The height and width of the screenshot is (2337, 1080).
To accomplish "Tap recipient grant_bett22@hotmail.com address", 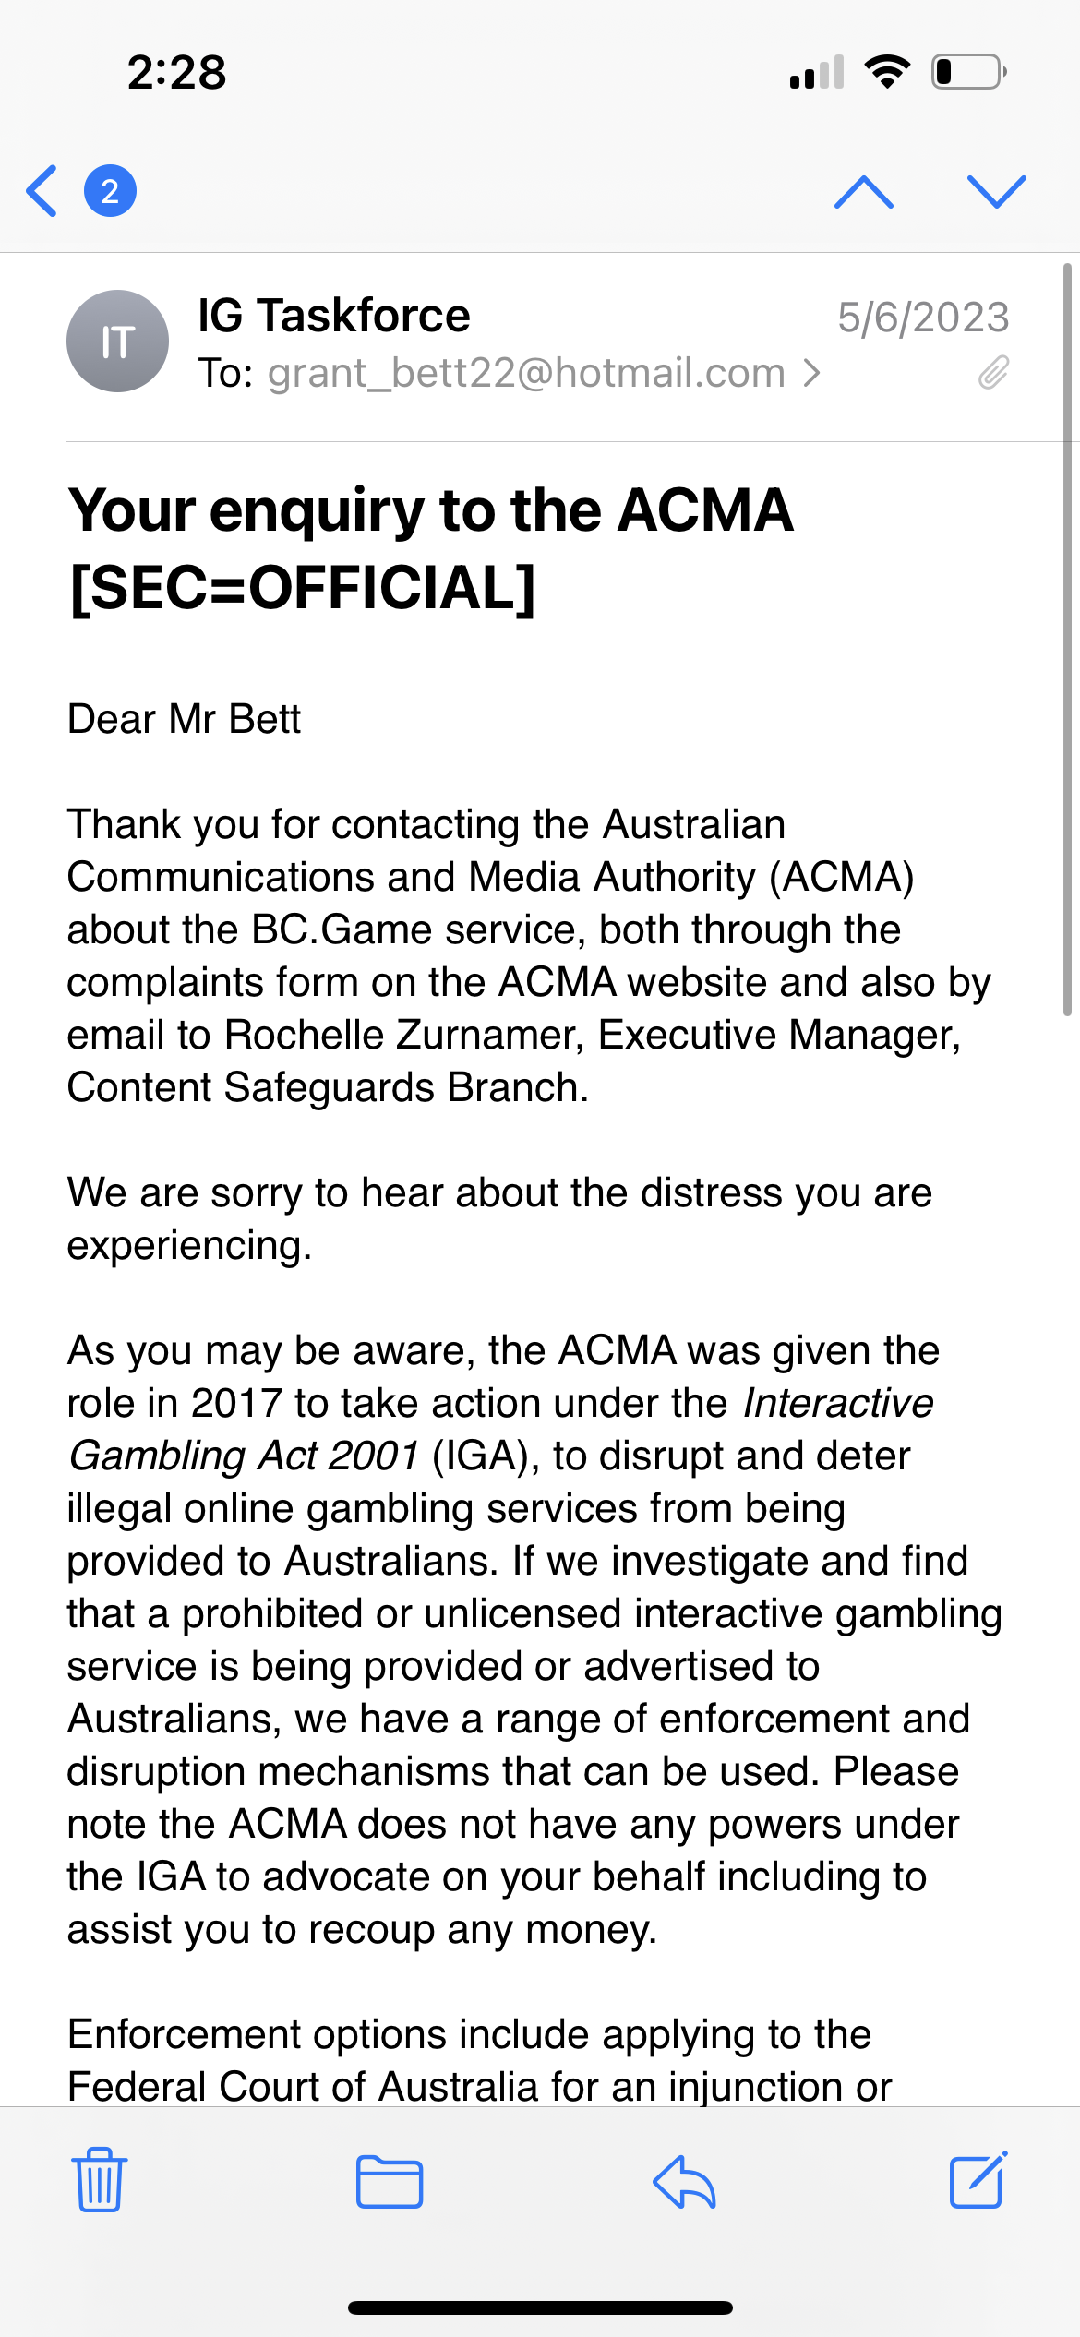I will pos(526,373).
